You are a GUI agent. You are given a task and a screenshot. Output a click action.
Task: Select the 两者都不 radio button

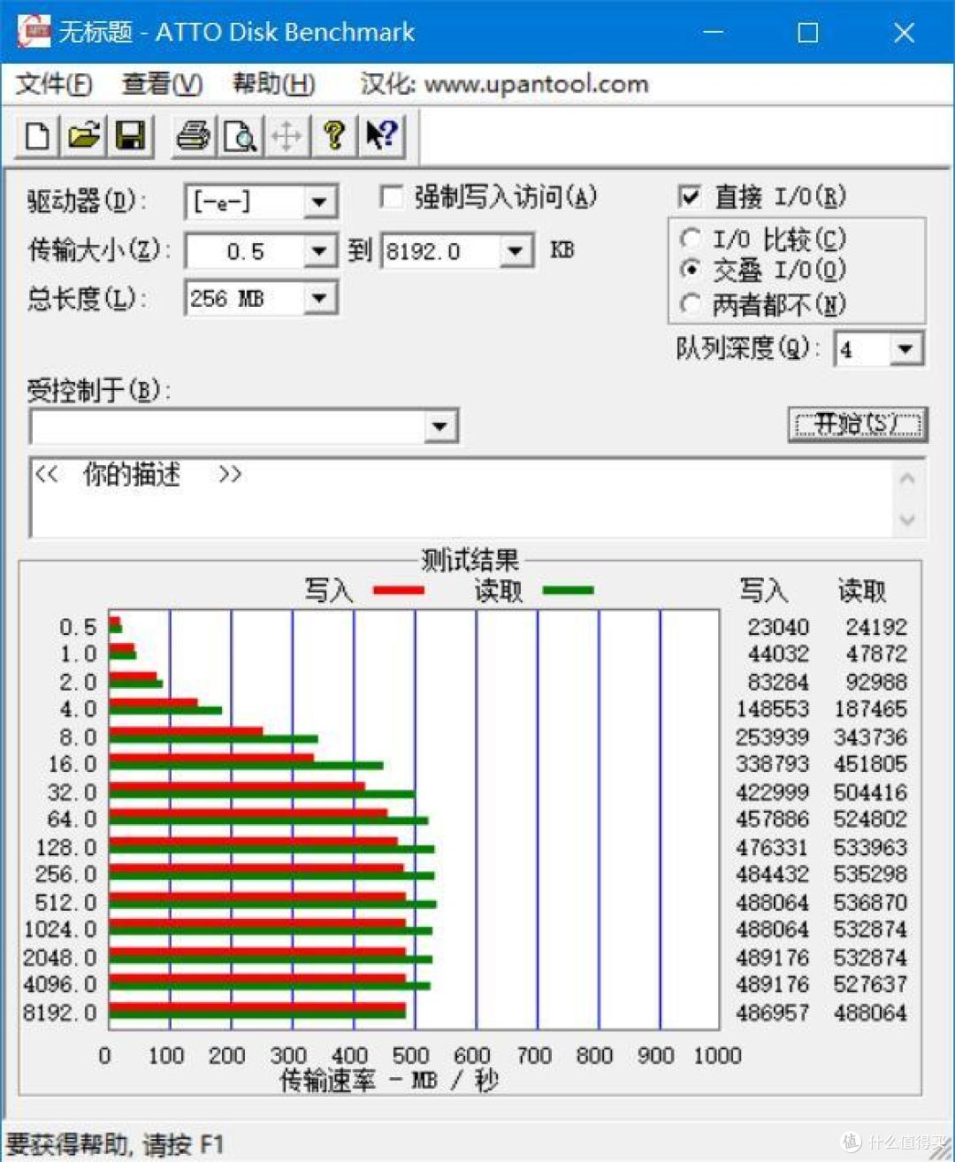pos(691,304)
